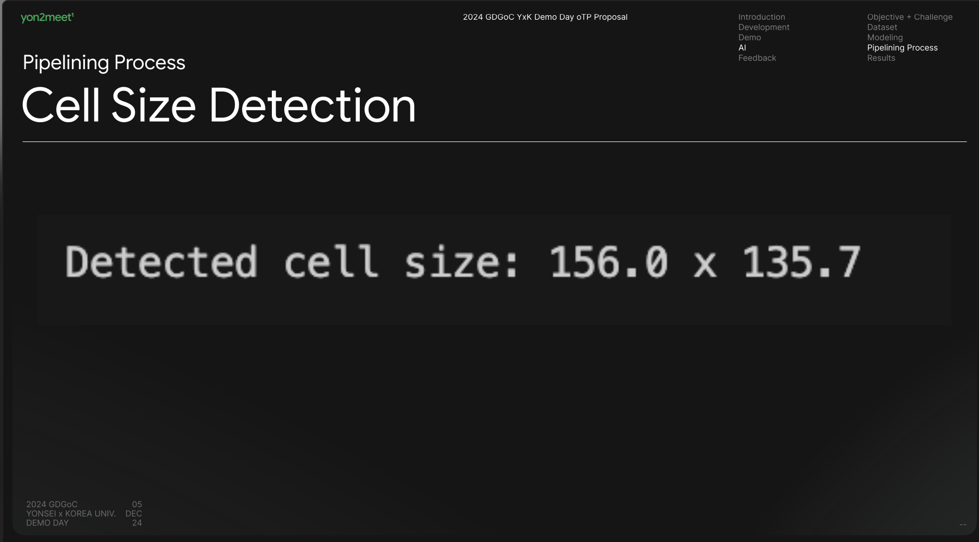Click the page number dashes at bottom right
979x542 pixels.
pyautogui.click(x=962, y=524)
